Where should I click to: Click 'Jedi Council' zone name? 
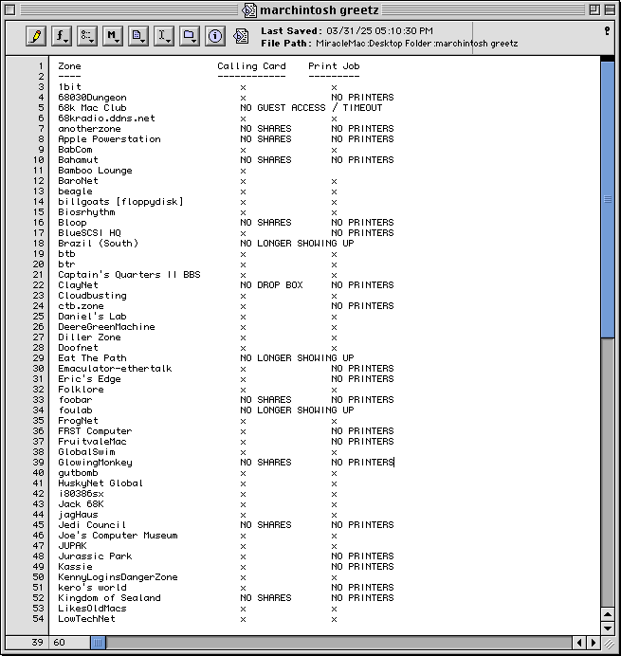pos(92,525)
